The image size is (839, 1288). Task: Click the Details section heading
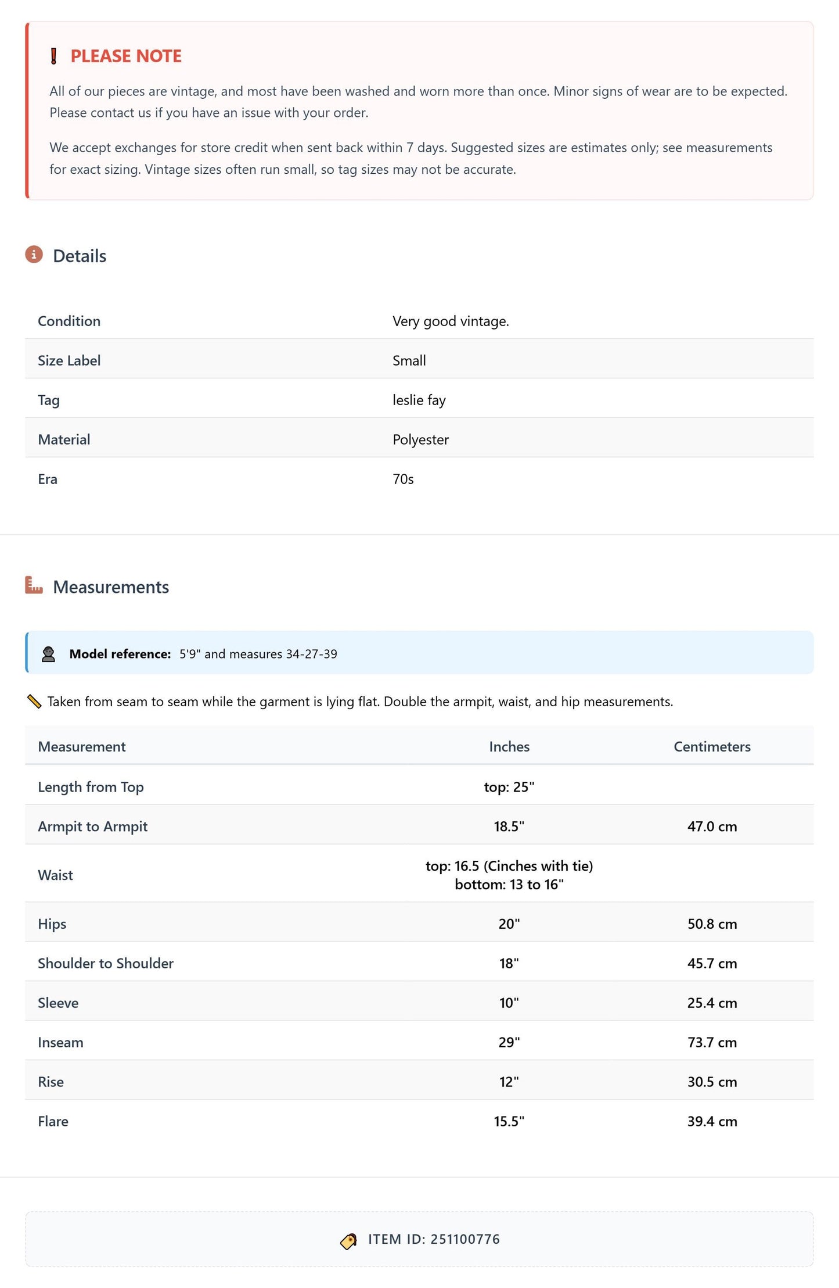point(80,256)
